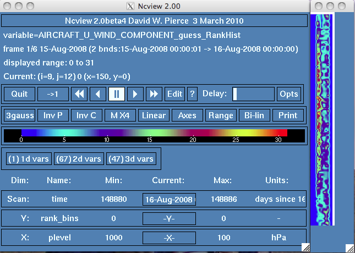The width and height of the screenshot is (355, 253).
Task: Switch the Linear transform button
Action: coord(154,116)
